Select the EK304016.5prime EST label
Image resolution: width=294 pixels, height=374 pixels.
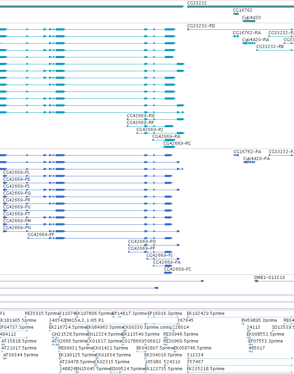tap(163, 355)
